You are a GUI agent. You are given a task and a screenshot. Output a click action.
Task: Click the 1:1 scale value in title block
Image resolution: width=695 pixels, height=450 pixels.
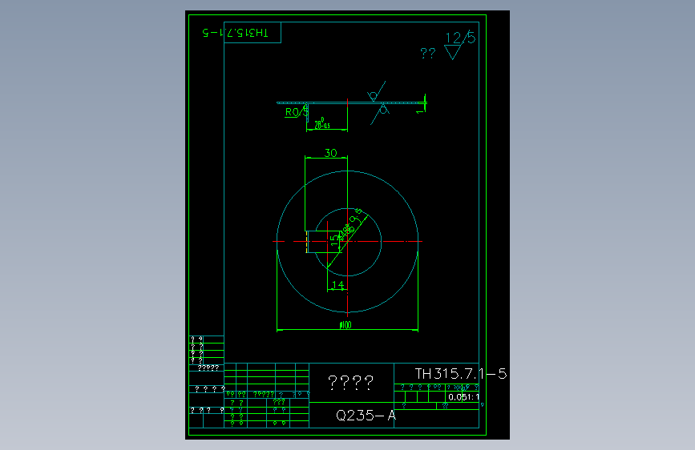(471, 397)
